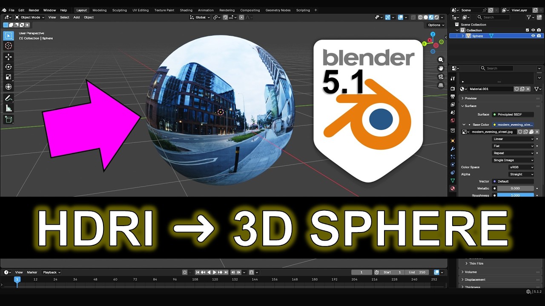Select the Select Box tool
The image size is (545, 306).
coord(9,36)
